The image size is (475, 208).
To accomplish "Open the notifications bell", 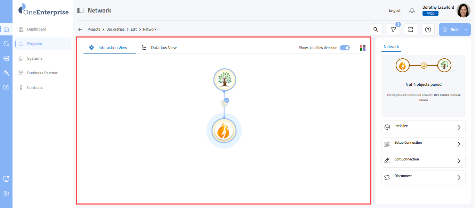I will (x=412, y=10).
